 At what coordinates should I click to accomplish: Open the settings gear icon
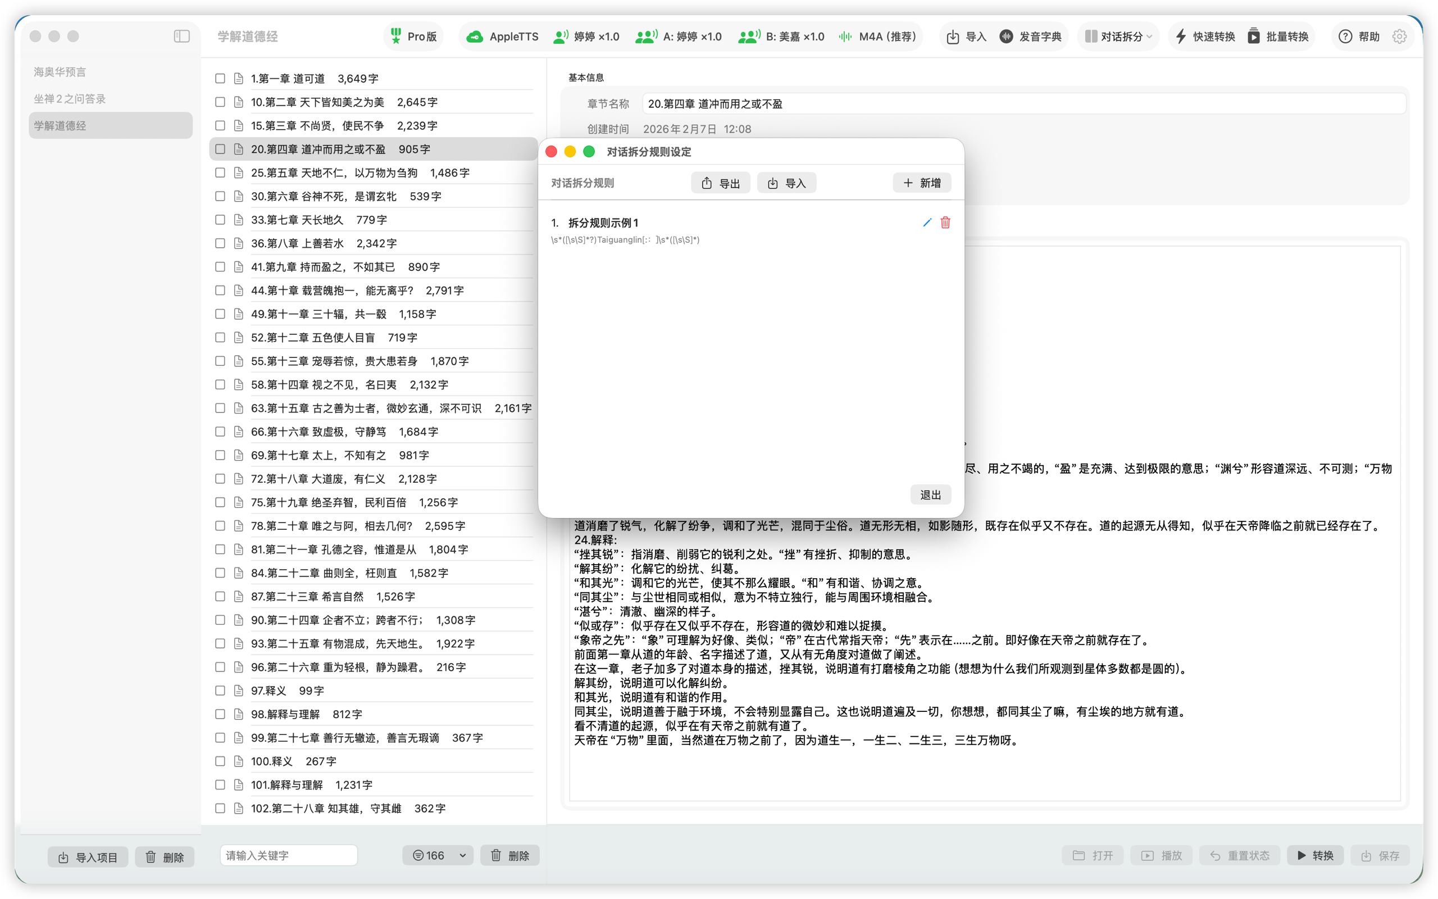click(1399, 37)
